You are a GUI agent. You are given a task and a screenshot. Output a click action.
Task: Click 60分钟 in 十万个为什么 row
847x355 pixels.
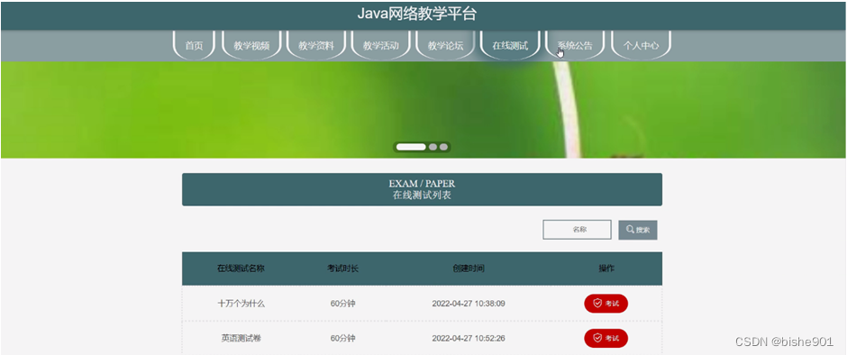tap(342, 304)
